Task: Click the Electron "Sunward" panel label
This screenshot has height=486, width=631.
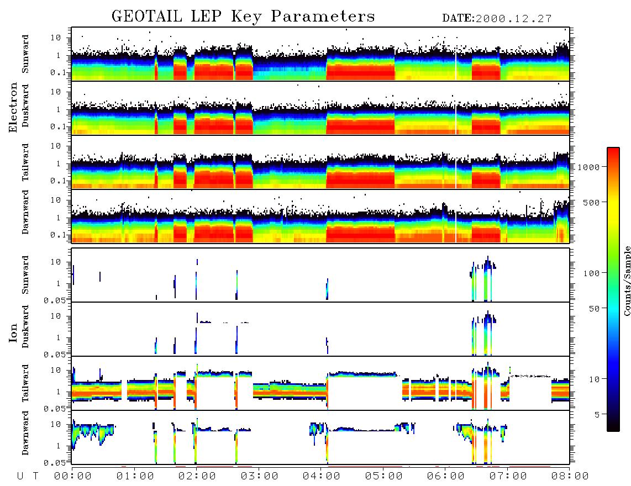Action: [25, 54]
